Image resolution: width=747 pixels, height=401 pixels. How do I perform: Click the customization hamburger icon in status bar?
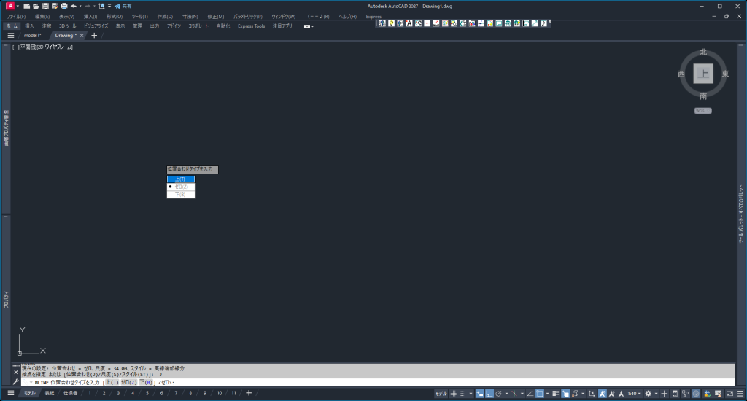pos(740,394)
